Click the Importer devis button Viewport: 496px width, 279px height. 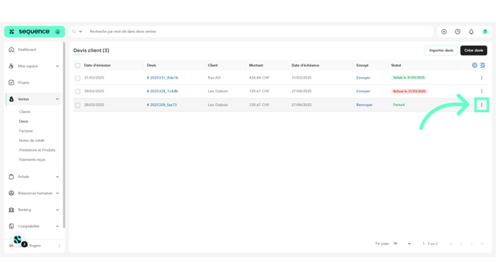(x=441, y=50)
